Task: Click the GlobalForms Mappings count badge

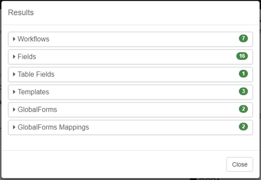Action: pos(243,127)
